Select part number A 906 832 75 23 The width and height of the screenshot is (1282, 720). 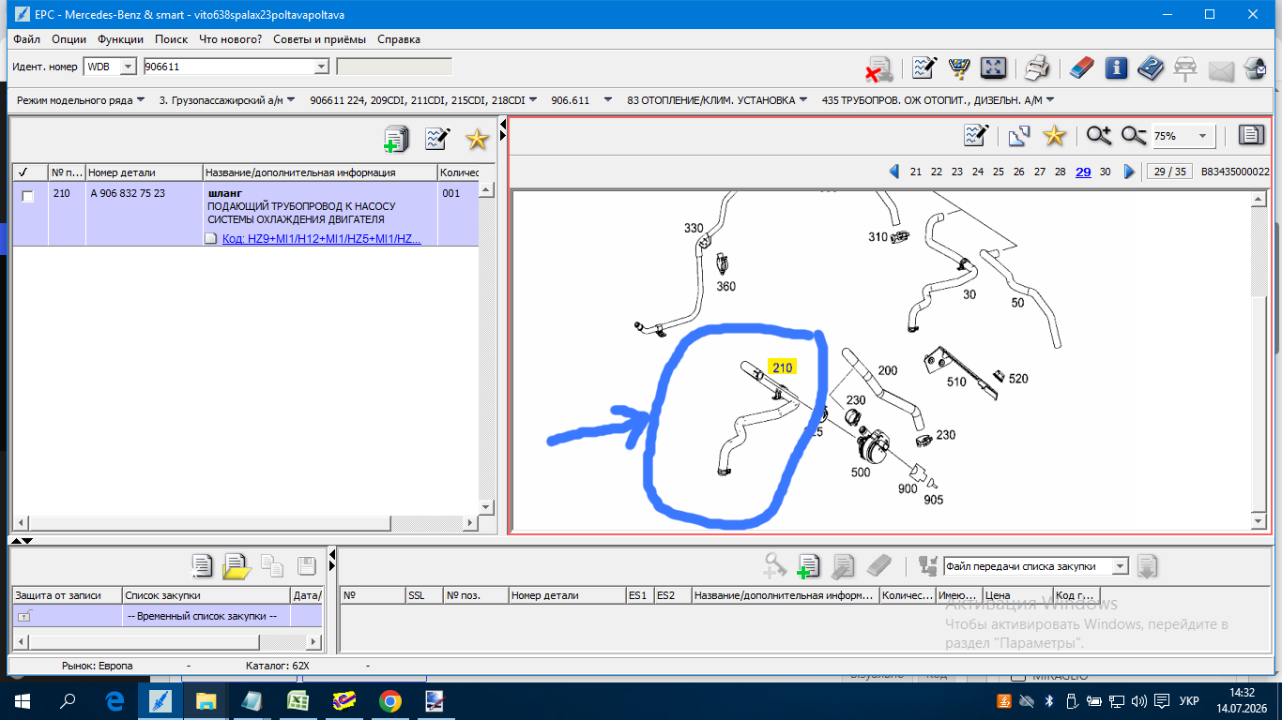[x=128, y=193]
